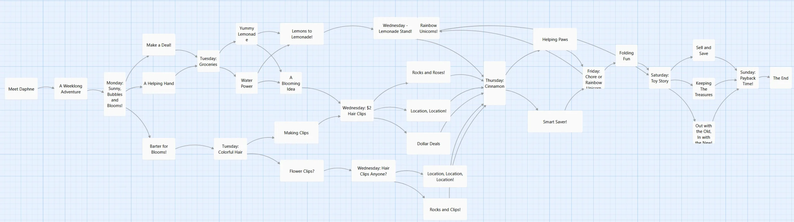Click the Helping Paws passage

coord(555,40)
